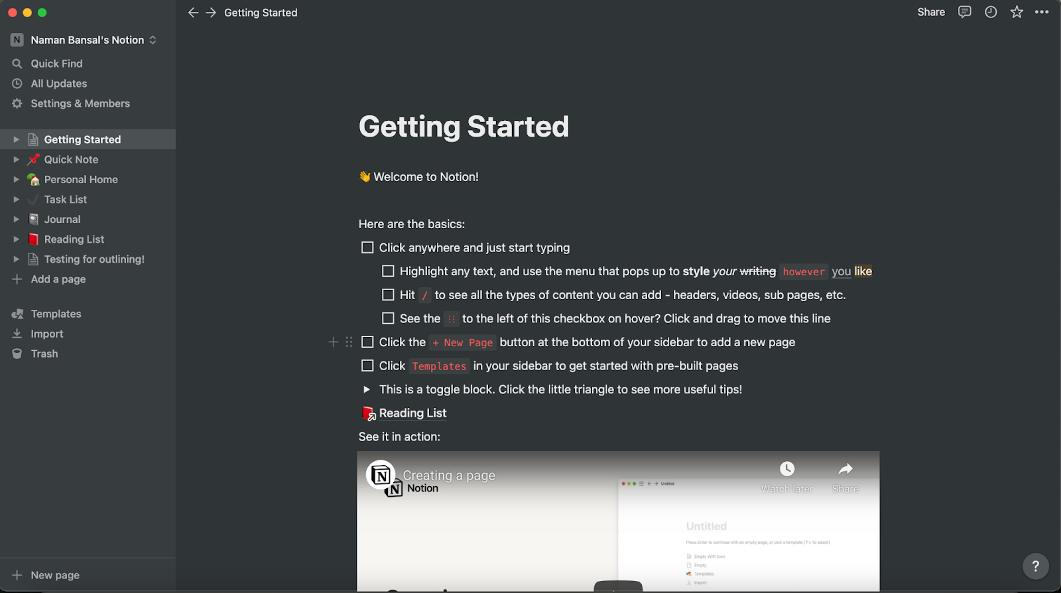This screenshot has height=593, width=1061.
Task: Expand the Reading List sidebar arrow
Action: 16,239
